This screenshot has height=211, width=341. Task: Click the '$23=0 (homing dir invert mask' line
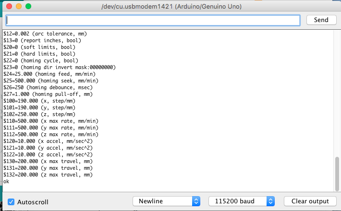point(60,67)
